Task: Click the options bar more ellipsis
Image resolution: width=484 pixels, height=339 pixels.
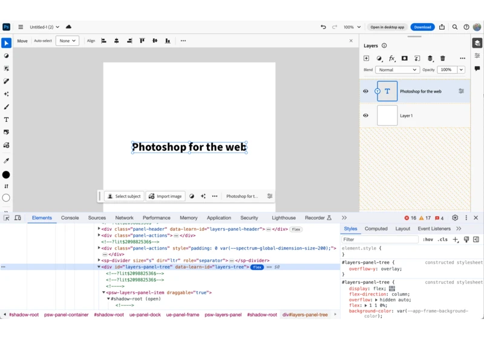Action: pyautogui.click(x=183, y=41)
